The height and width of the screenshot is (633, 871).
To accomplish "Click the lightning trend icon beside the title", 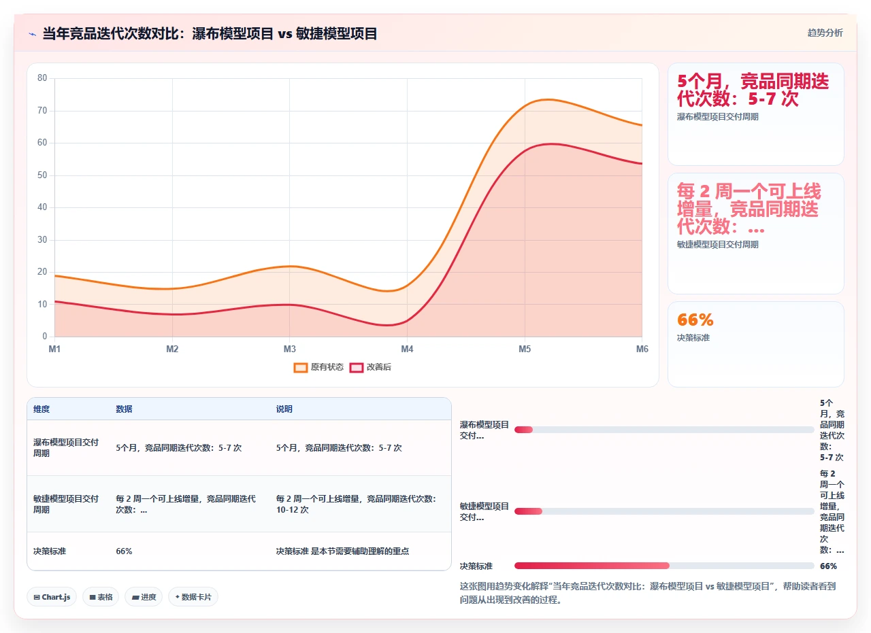I will [x=33, y=34].
